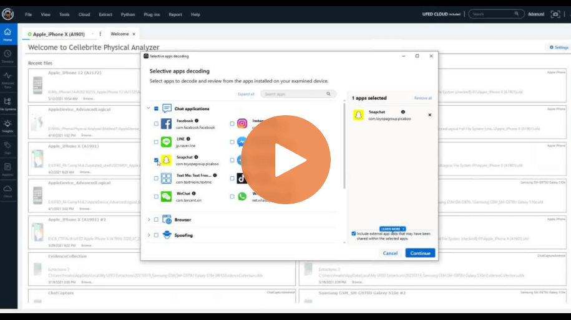Screen dimensions: 571x320
Task: Open the Plug-ins menu
Action: pos(152,14)
